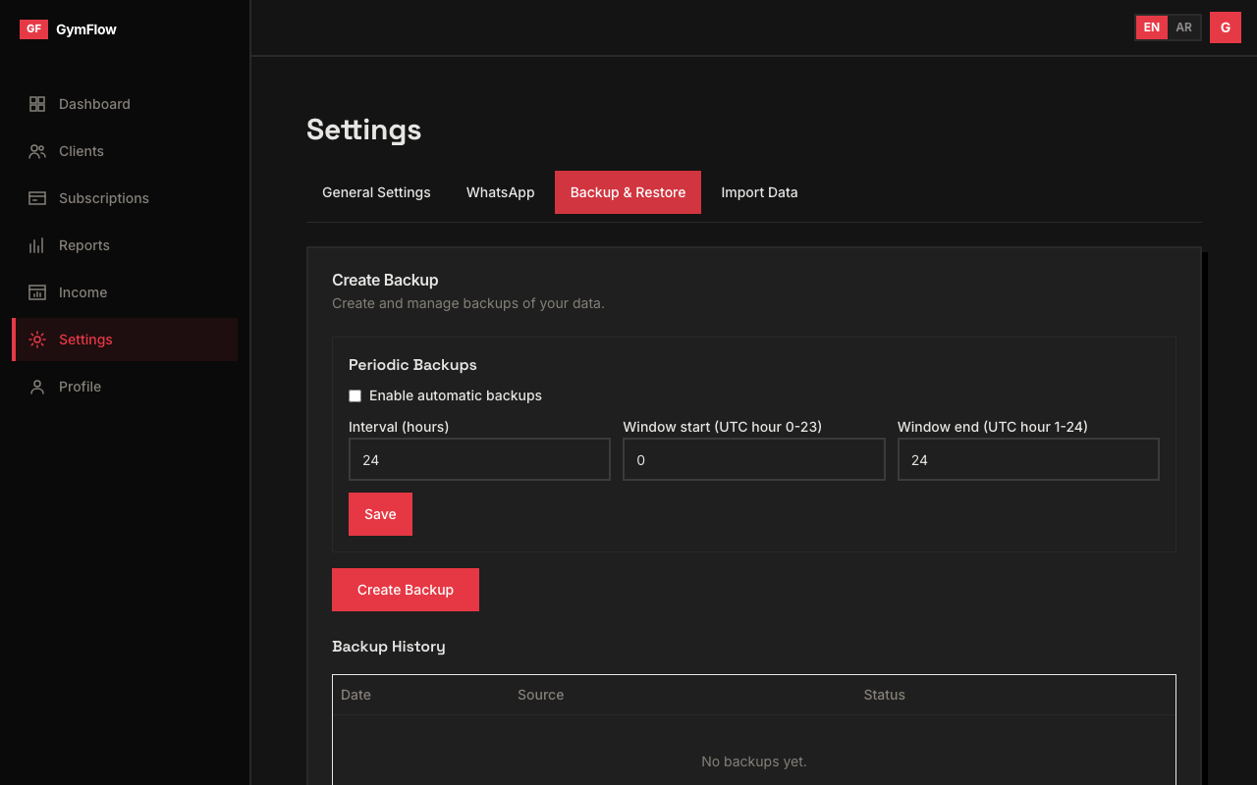This screenshot has width=1257, height=785.
Task: Click the Window end hour field
Action: click(x=1027, y=459)
